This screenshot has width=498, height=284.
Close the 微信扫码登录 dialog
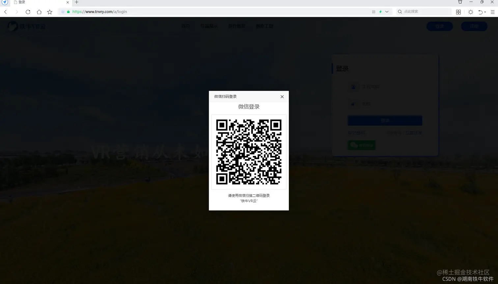coord(282,97)
